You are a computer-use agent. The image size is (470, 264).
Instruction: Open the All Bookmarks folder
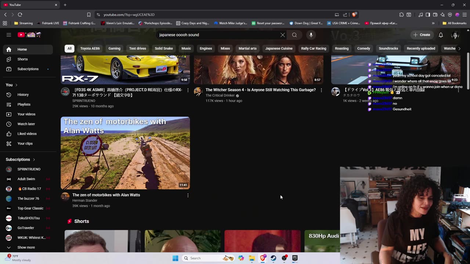(x=455, y=23)
